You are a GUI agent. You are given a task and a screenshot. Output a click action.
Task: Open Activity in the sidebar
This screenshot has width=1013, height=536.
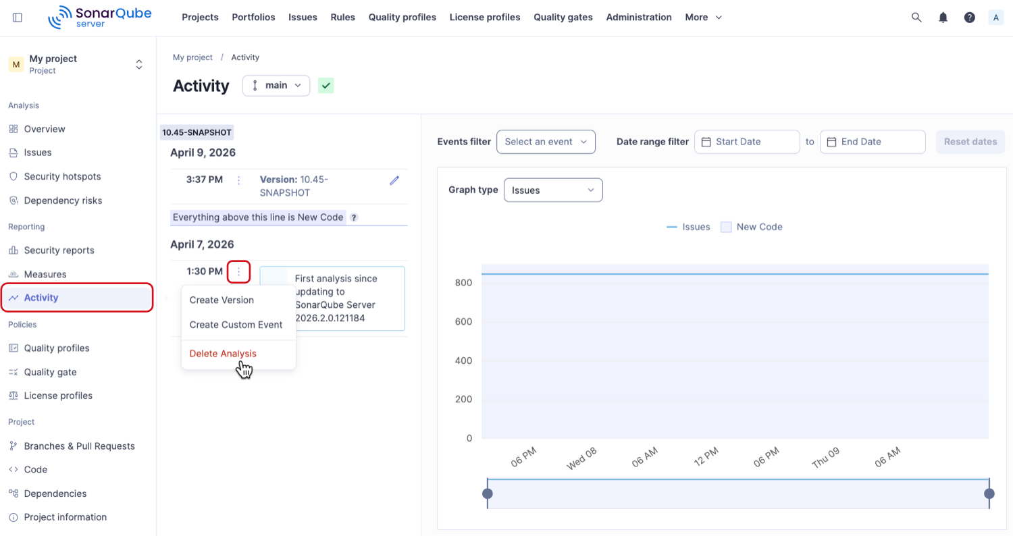[77, 298]
